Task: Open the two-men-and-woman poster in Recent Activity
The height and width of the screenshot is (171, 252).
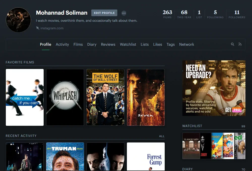Action: pos(105,157)
